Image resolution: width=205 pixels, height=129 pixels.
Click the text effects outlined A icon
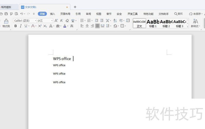point(51,26)
